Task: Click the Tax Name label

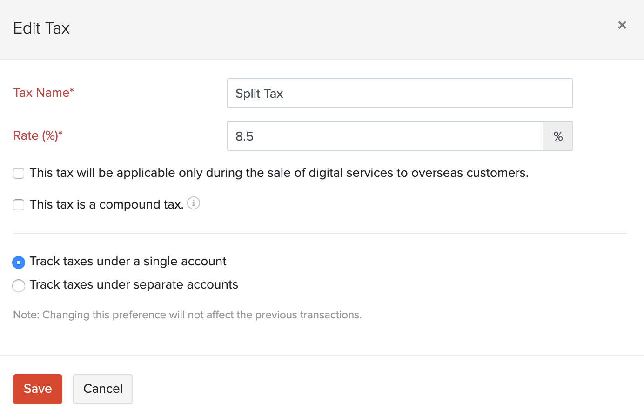Action: click(x=43, y=93)
